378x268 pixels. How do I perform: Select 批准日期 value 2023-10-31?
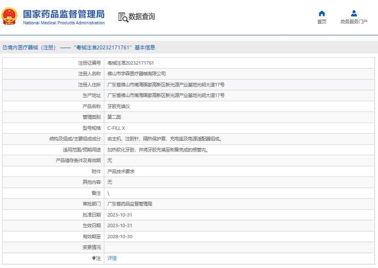(x=120, y=215)
